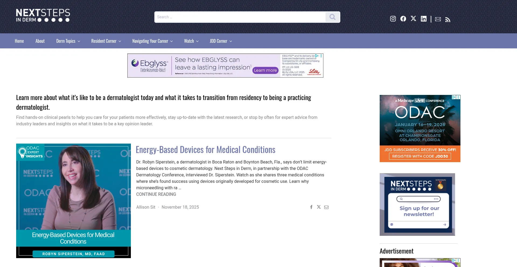
Task: Open the LinkedIn icon in header
Action: (424, 19)
